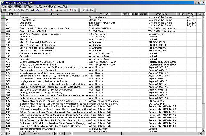Click title cell 'Couperin 2'
Image resolution: width=206 pixels, height=136 pixels.
pos(54,59)
